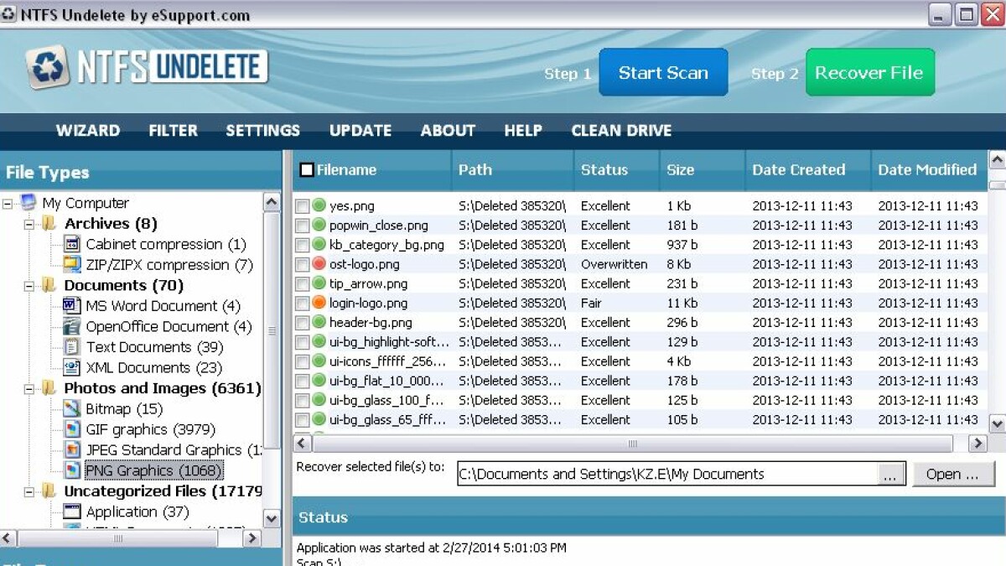Collapse the Archives tree node
1006x566 pixels.
pyautogui.click(x=29, y=224)
